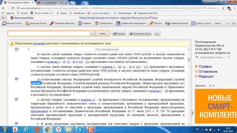Open Пресса и книги

click(201, 23)
